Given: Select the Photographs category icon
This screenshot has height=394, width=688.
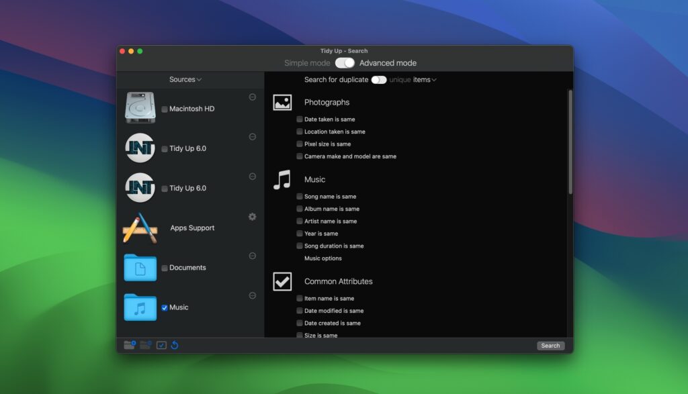Looking at the screenshot, I should (282, 102).
